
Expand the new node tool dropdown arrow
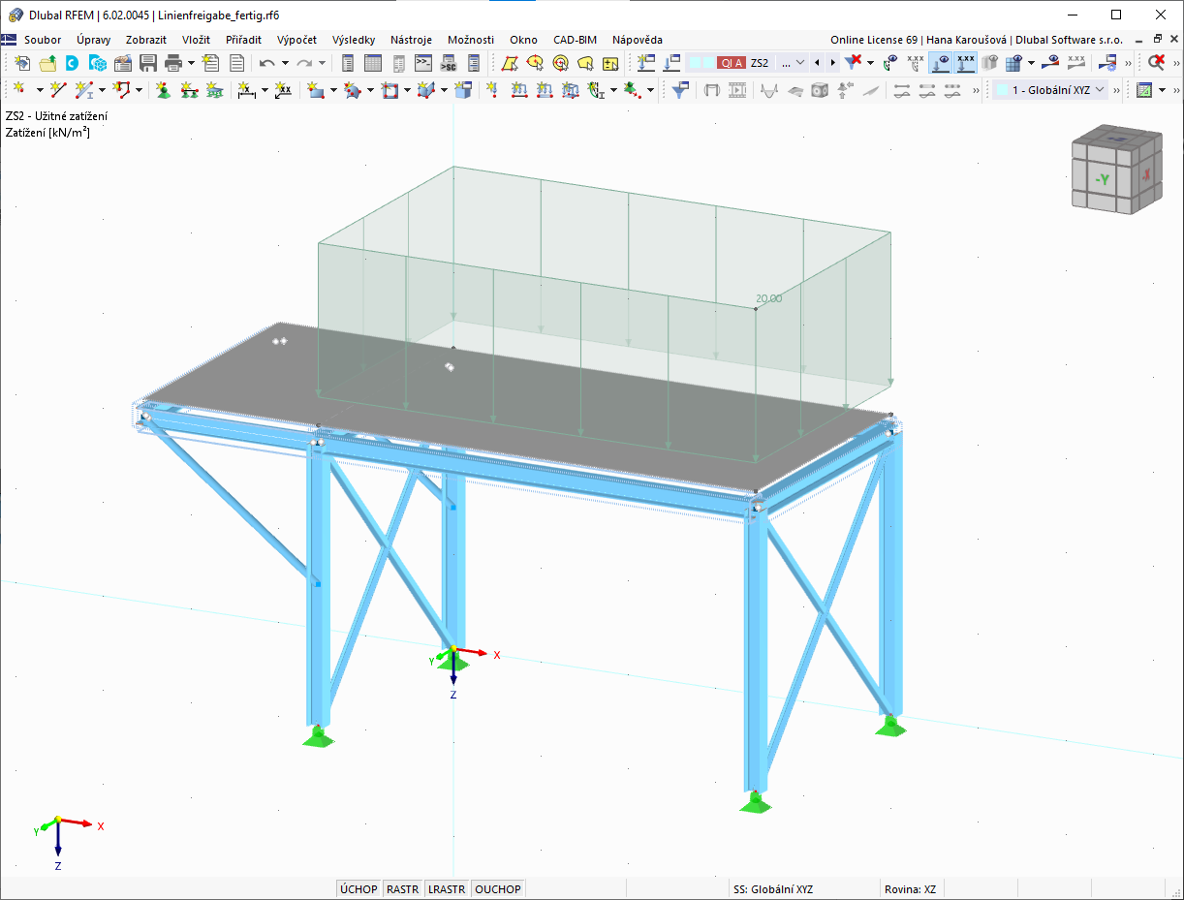pyautogui.click(x=40, y=90)
